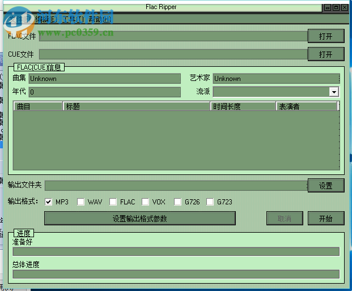Viewport: 352px width, 291px height.
Task: Enable WAV output format
Action: pyautogui.click(x=80, y=202)
